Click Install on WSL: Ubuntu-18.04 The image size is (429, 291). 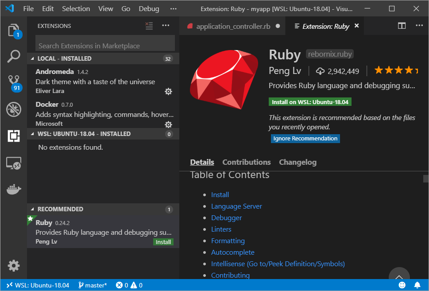[x=310, y=101]
